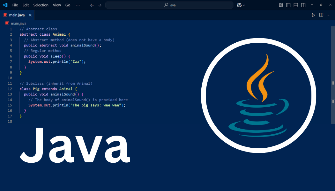Open the File menu

click(x=15, y=5)
